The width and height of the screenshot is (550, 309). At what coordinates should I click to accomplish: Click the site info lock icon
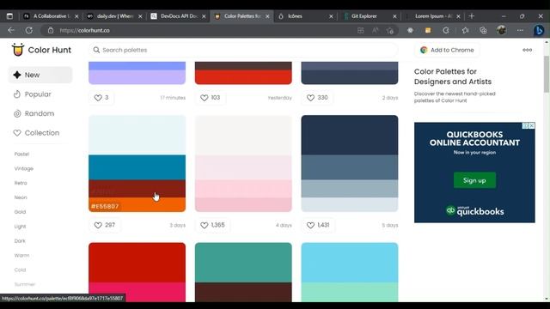51,31
